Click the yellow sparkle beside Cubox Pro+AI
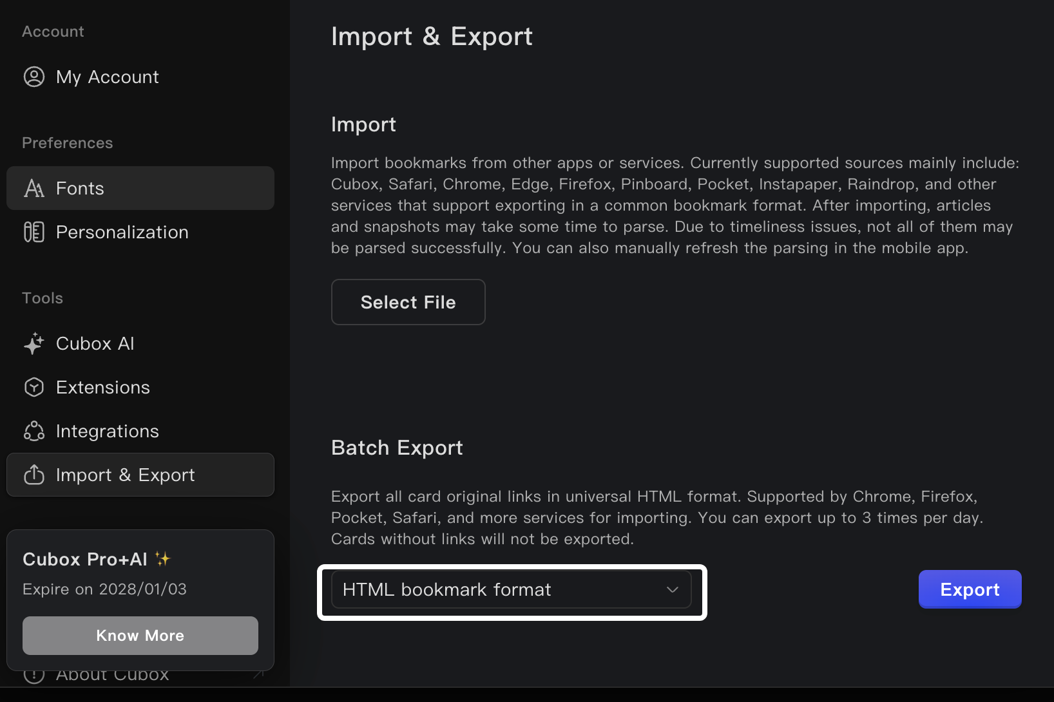The image size is (1054, 702). pyautogui.click(x=163, y=558)
